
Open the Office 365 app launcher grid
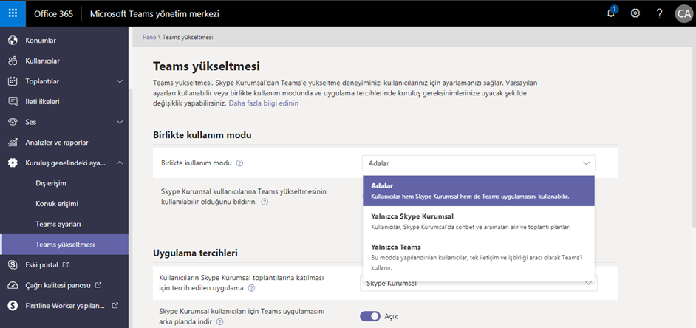(13, 13)
